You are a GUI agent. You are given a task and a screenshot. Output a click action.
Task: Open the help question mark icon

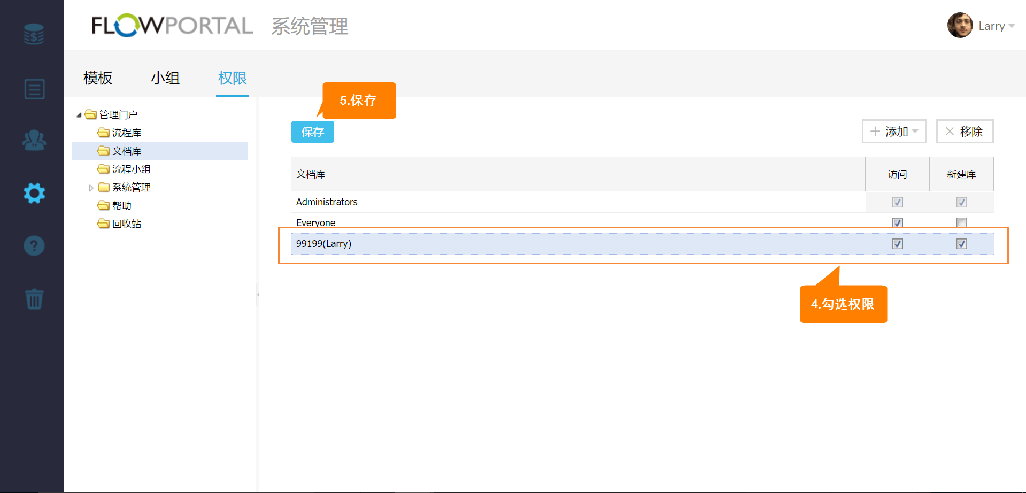click(x=34, y=246)
